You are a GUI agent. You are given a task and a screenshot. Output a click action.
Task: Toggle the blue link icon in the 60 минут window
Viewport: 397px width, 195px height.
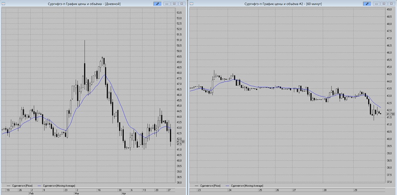(367, 4)
